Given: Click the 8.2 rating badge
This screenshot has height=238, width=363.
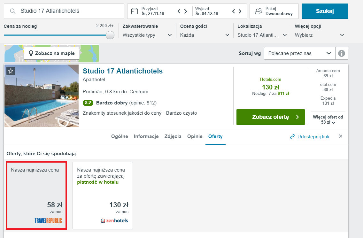Looking at the screenshot, I should point(88,103).
